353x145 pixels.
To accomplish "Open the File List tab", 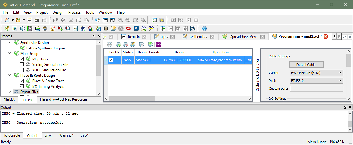I will (9, 99).
